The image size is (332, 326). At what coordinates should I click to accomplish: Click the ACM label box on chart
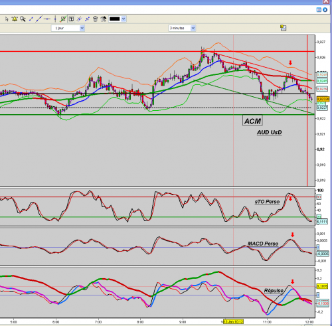coord(252,121)
